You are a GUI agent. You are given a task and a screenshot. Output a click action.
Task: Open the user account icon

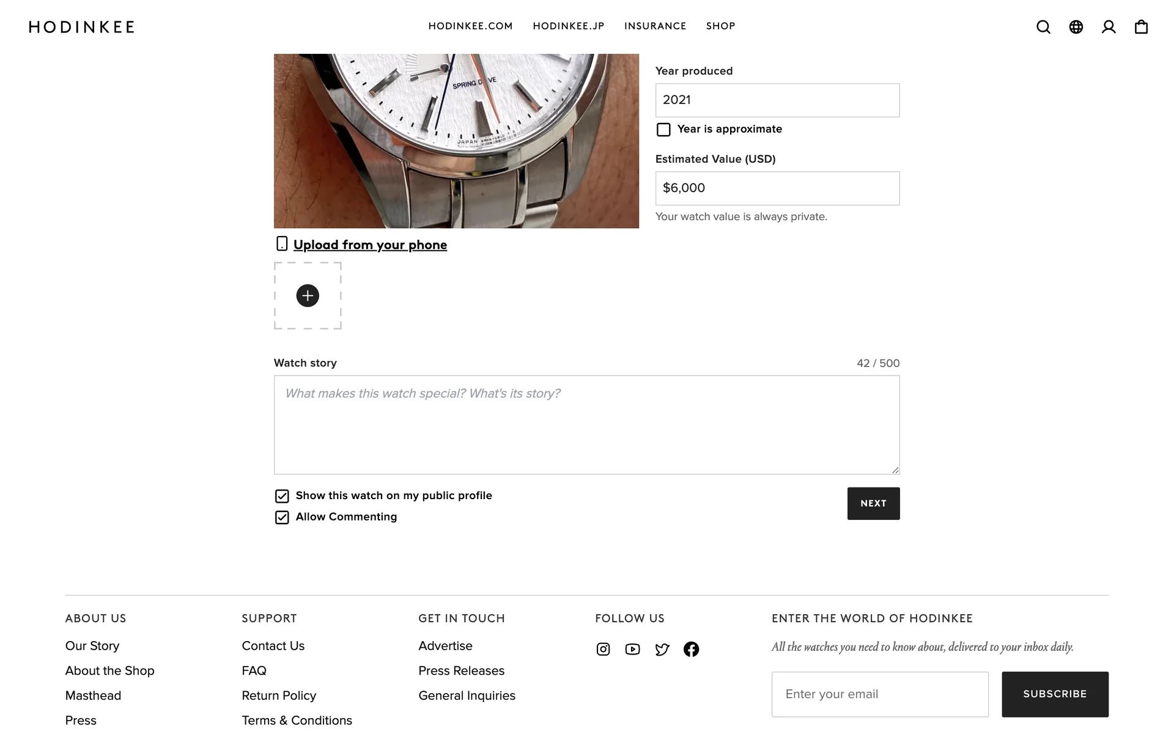pos(1108,27)
